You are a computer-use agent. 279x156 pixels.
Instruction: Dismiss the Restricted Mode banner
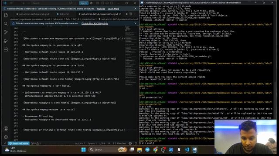tap(135, 9)
